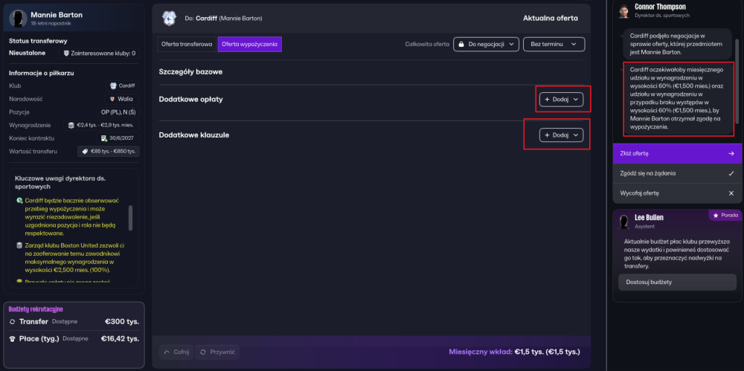The height and width of the screenshot is (371, 744).
Task: Click the Cofnij undo button
Action: click(x=176, y=352)
